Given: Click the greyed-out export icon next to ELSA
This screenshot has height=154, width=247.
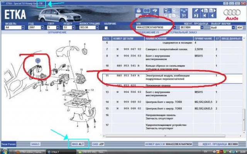Looking at the screenshot, I should pyautogui.click(x=176, y=11).
